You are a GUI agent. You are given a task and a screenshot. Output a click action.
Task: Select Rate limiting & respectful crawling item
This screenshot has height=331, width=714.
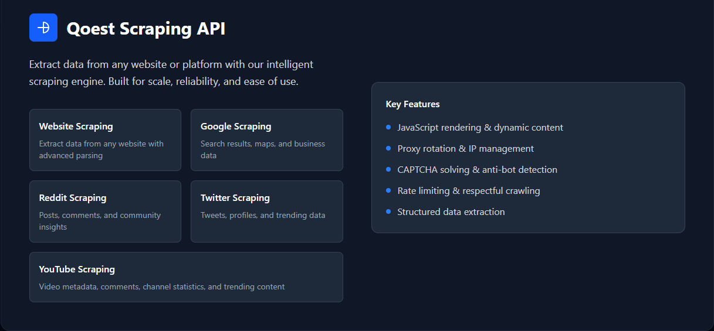pos(468,191)
